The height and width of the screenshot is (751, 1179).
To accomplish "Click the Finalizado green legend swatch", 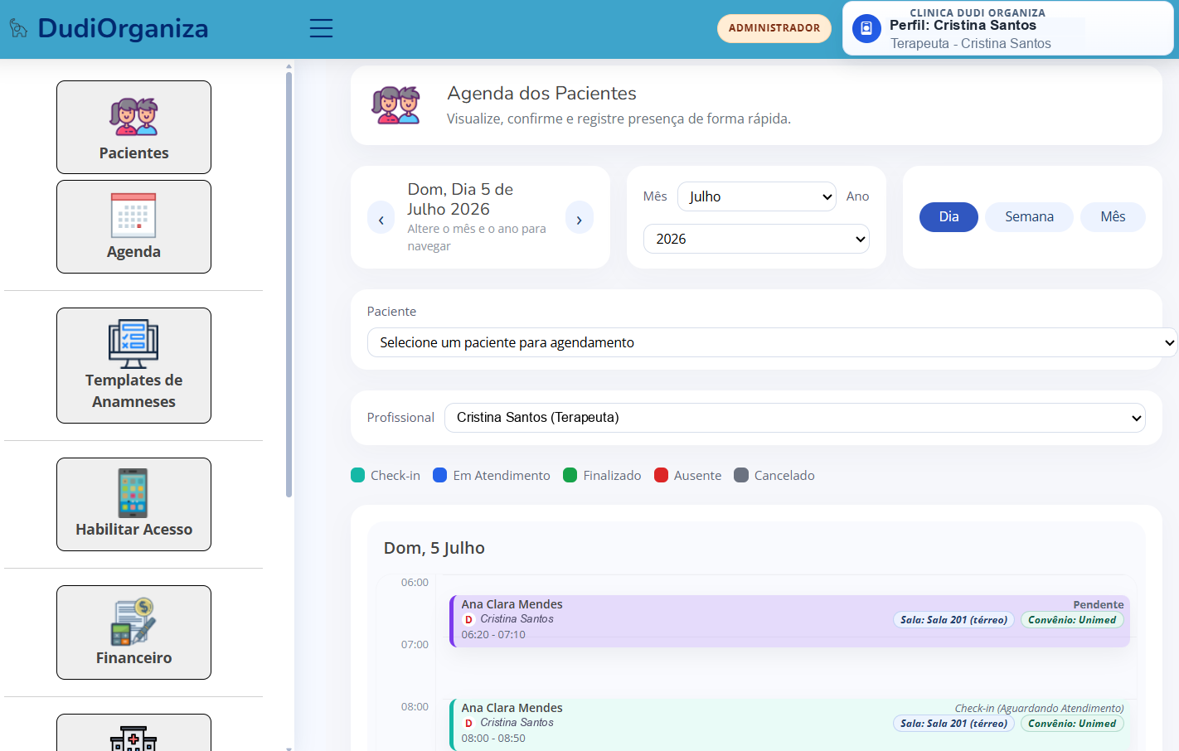I will pos(570,475).
